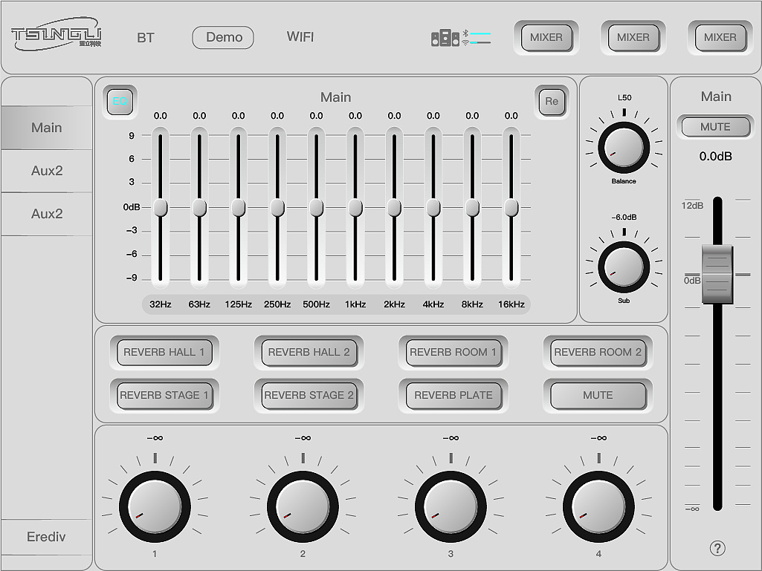Open the Erediv sidebar item
The width and height of the screenshot is (762, 571).
point(46,537)
